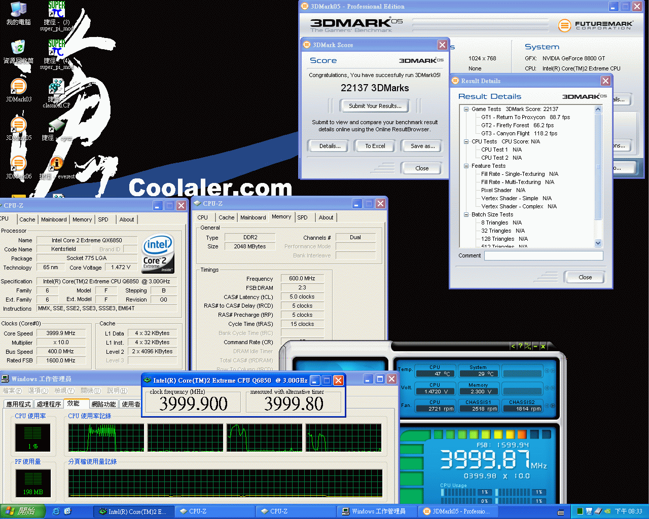Click Close button in Result Details dialog

point(585,277)
